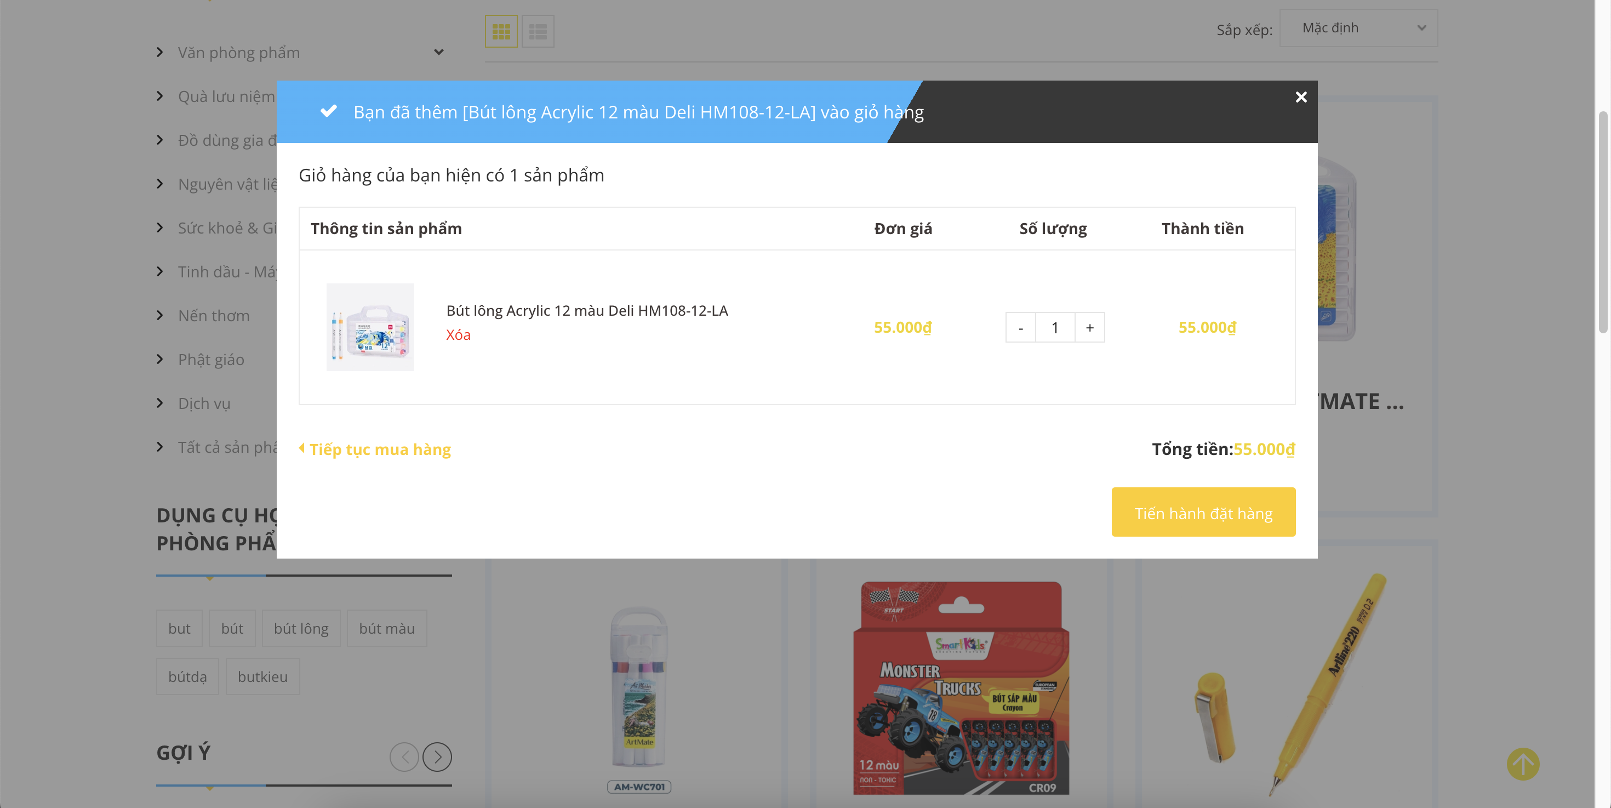Go to next suggestion in Gợi ý carousel

coord(437,756)
